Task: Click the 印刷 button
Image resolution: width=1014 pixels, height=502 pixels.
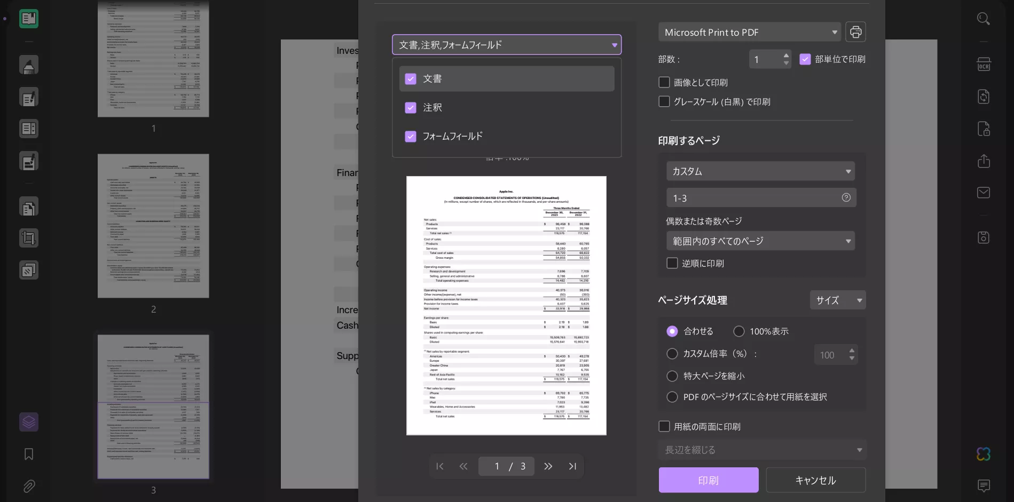Action: 709,480
